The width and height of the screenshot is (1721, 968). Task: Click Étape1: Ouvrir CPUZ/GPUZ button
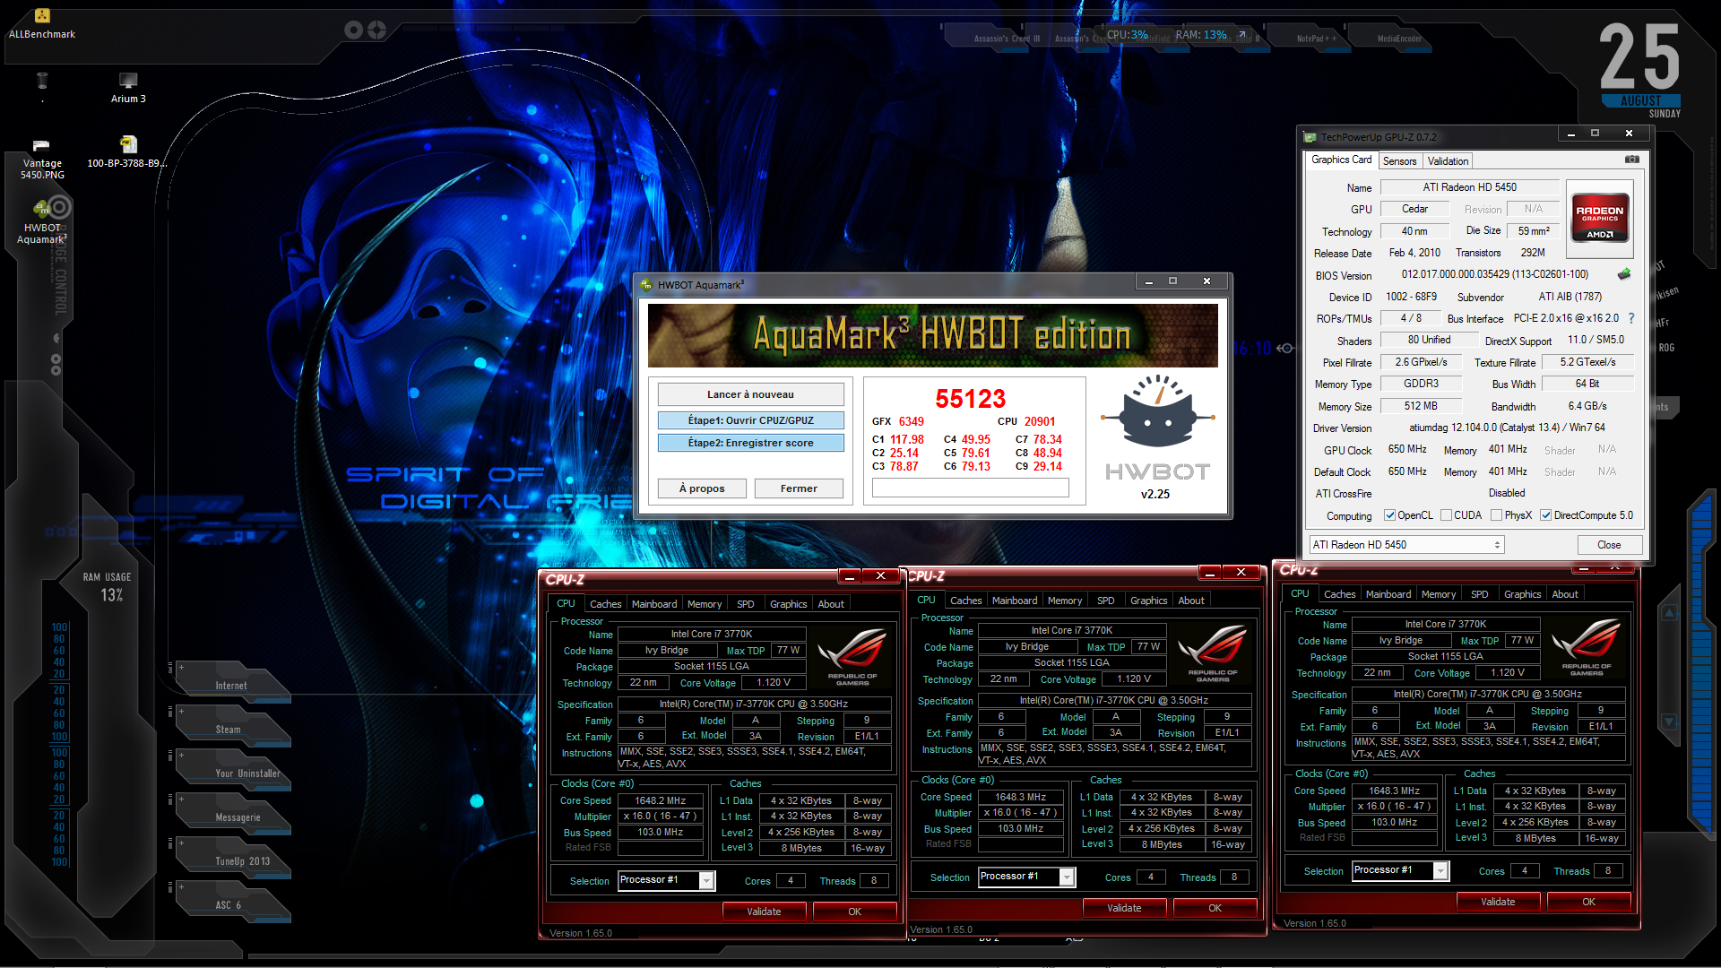click(750, 420)
